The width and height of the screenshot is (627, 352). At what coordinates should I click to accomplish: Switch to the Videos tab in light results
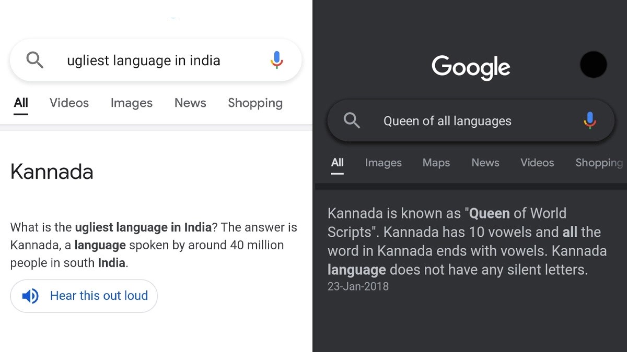[x=69, y=103]
